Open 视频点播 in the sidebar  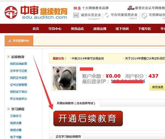(16, 123)
